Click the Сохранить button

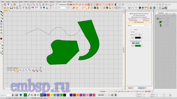pos(141,88)
